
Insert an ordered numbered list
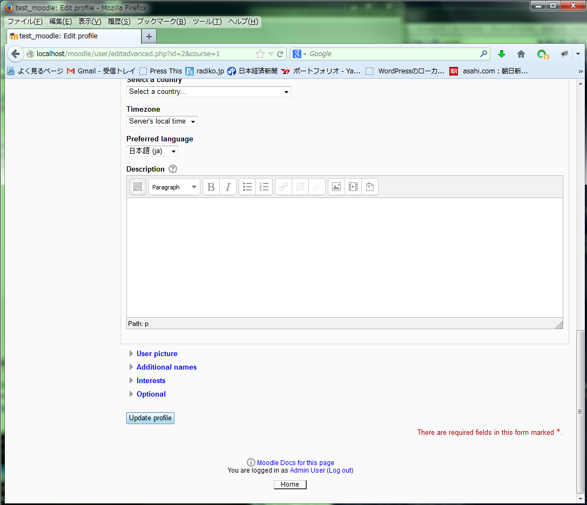264,187
